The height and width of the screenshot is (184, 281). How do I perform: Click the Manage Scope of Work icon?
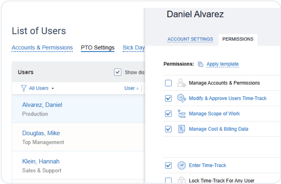click(181, 114)
